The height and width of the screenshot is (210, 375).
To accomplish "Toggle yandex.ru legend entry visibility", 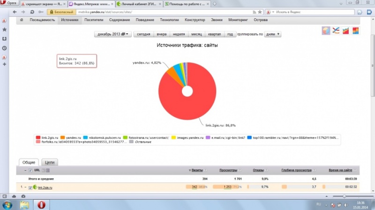I will click(x=71, y=138).
